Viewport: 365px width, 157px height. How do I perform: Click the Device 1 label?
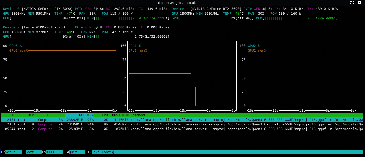(180, 9)
